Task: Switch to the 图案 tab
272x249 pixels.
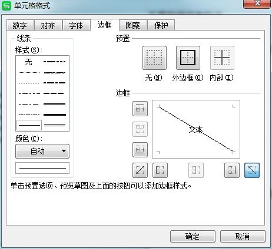Action: [133, 25]
